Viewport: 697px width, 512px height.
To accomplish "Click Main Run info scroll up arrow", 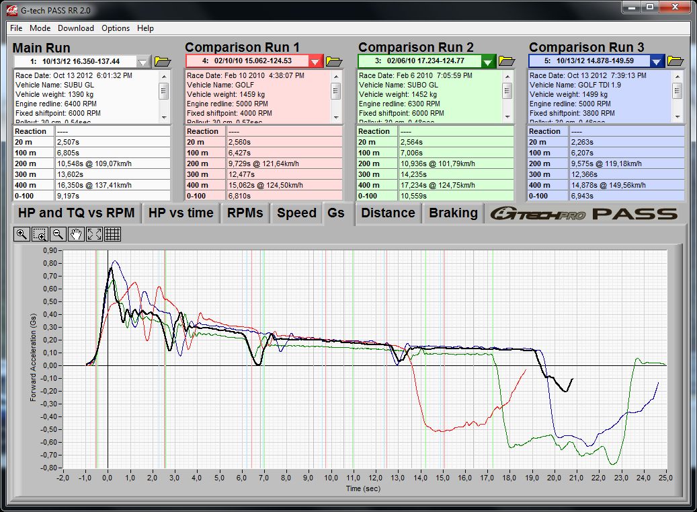I will (164, 76).
